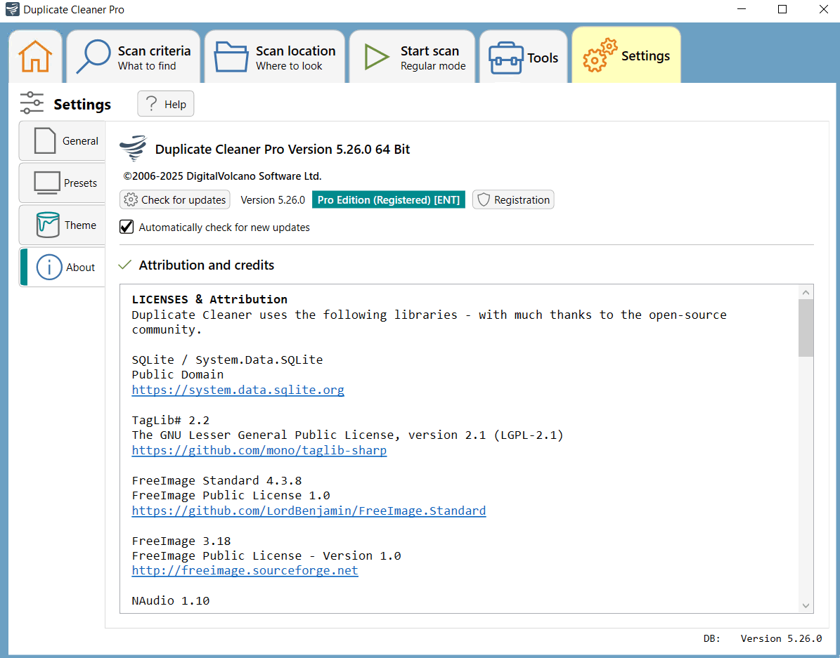Click the Theme paint bucket icon
Viewport: 840px width, 658px height.
pyautogui.click(x=48, y=225)
